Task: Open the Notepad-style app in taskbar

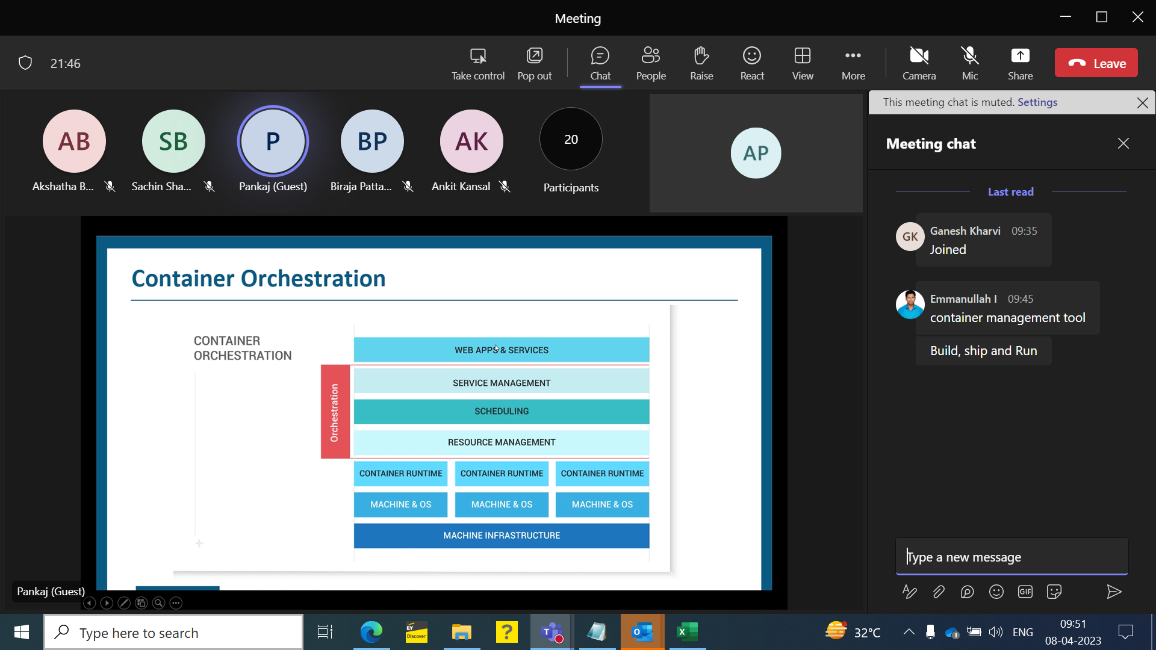Action: pos(597,632)
